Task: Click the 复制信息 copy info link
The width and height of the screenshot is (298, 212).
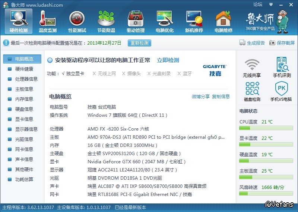Action: 221,97
